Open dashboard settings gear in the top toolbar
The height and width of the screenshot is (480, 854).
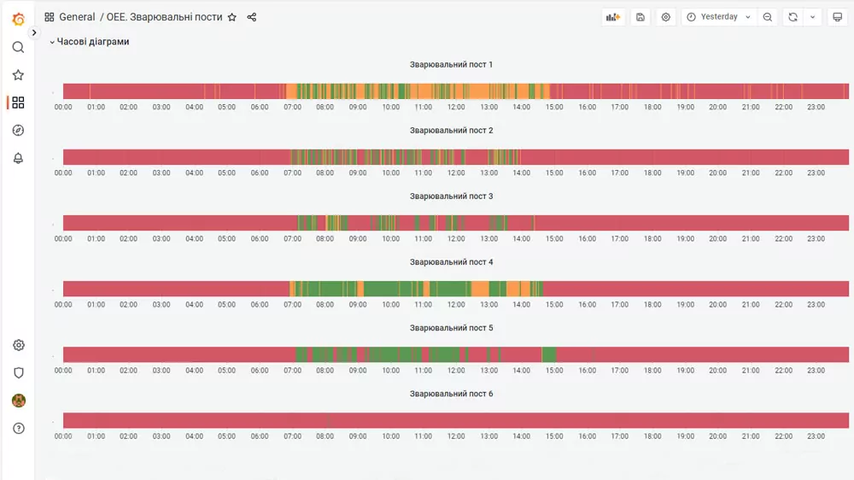665,17
